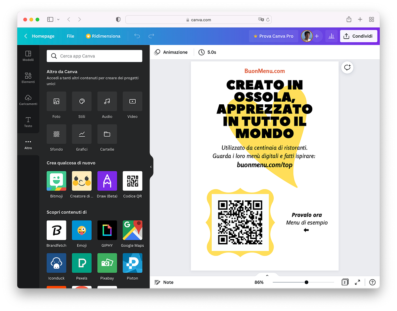Click the Ridimensiona button
This screenshot has width=397, height=311.
point(103,36)
